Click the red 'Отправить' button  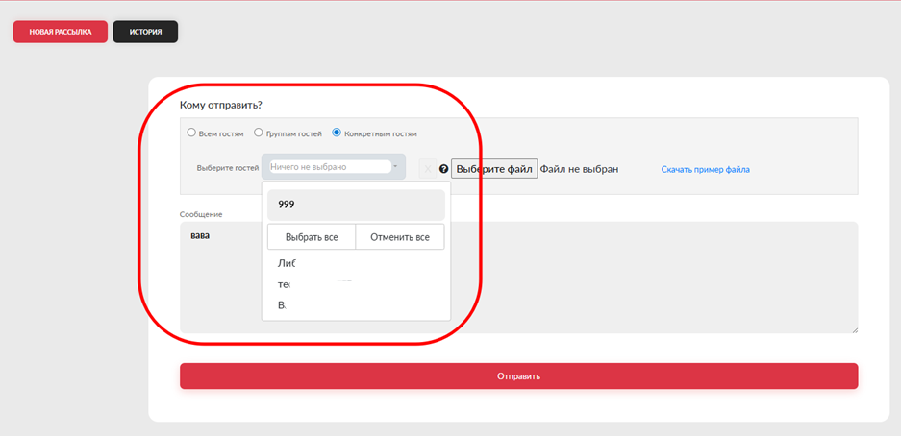click(518, 376)
